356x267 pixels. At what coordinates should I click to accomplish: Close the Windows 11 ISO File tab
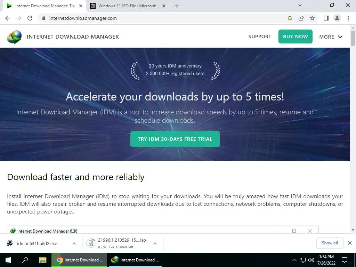(x=163, y=6)
